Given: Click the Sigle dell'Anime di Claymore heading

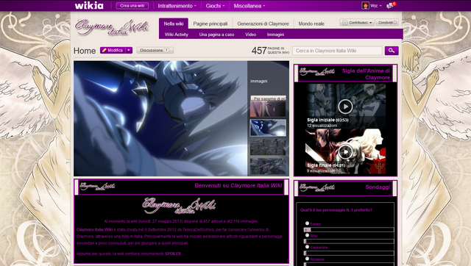Looking at the screenshot, I should pyautogui.click(x=366, y=74).
